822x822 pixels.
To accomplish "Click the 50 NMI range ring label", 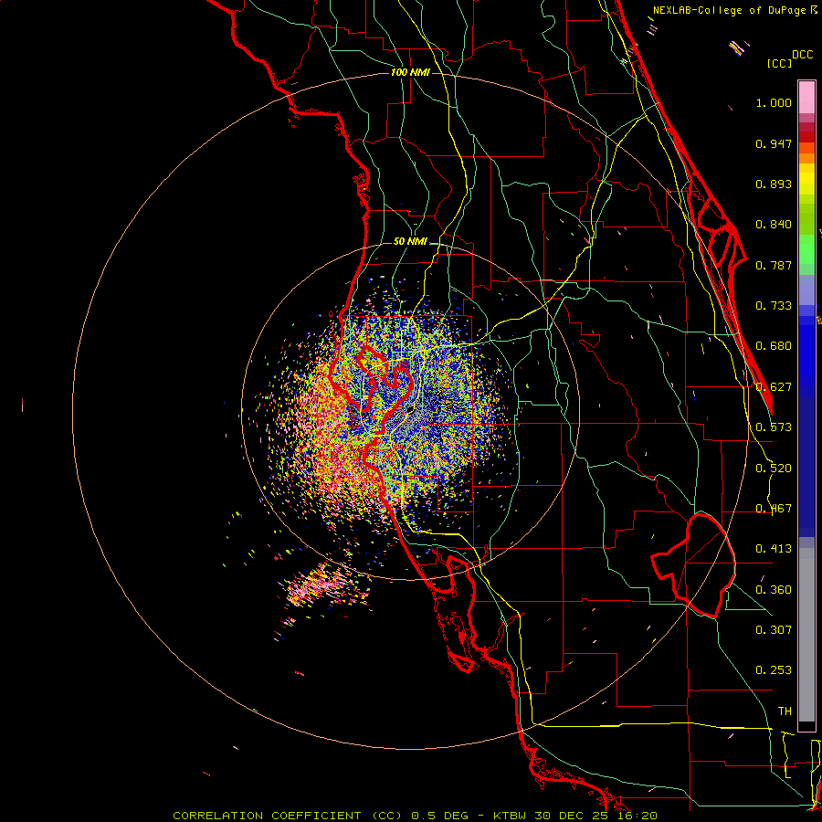I will (x=410, y=241).
